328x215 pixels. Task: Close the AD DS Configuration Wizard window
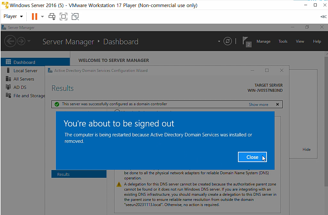(282, 70)
